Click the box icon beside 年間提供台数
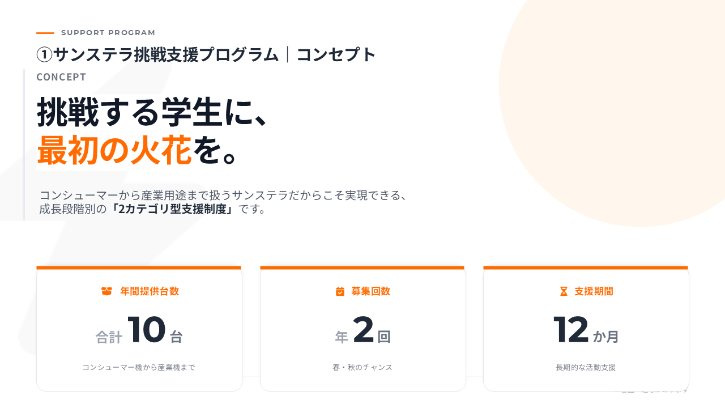 tap(106, 291)
